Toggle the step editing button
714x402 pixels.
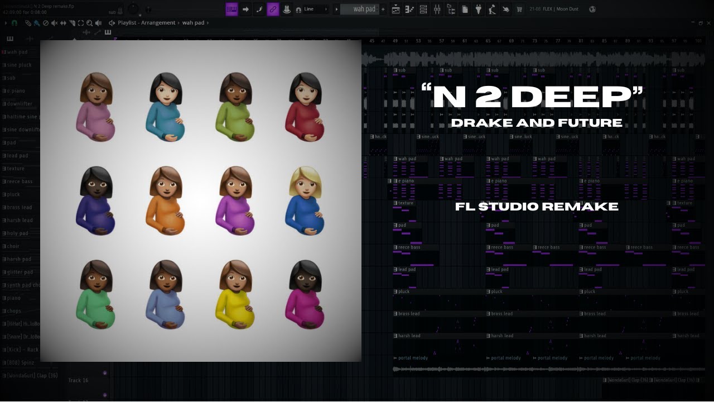point(259,9)
